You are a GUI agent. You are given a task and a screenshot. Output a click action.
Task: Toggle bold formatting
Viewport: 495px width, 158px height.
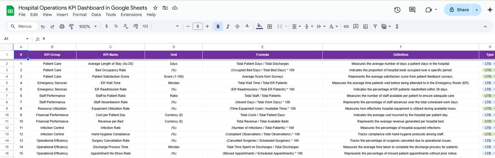pos(218,27)
